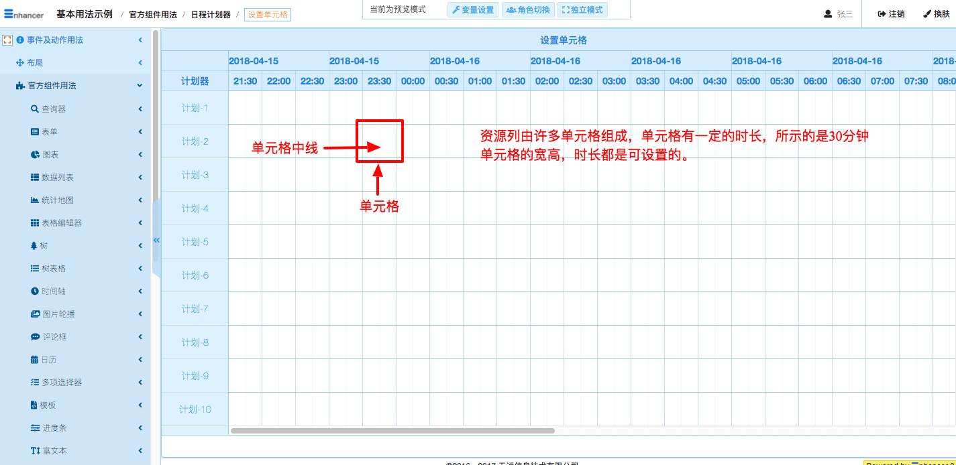The image size is (956, 465).
Task: Click 注销 to log out
Action: click(x=891, y=14)
